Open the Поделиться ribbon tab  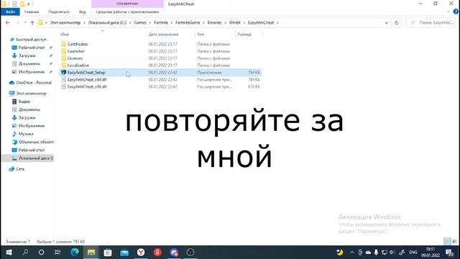pos(59,12)
